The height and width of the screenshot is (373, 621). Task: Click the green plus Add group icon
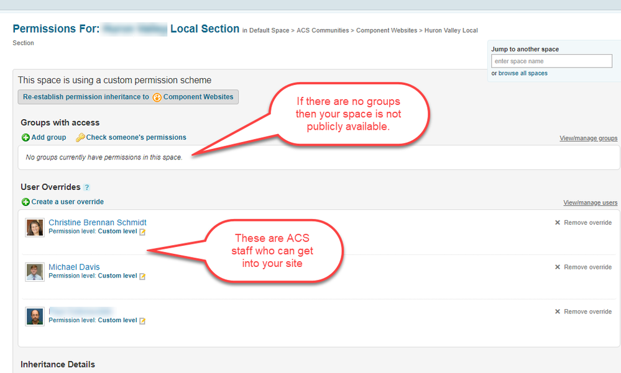(25, 138)
